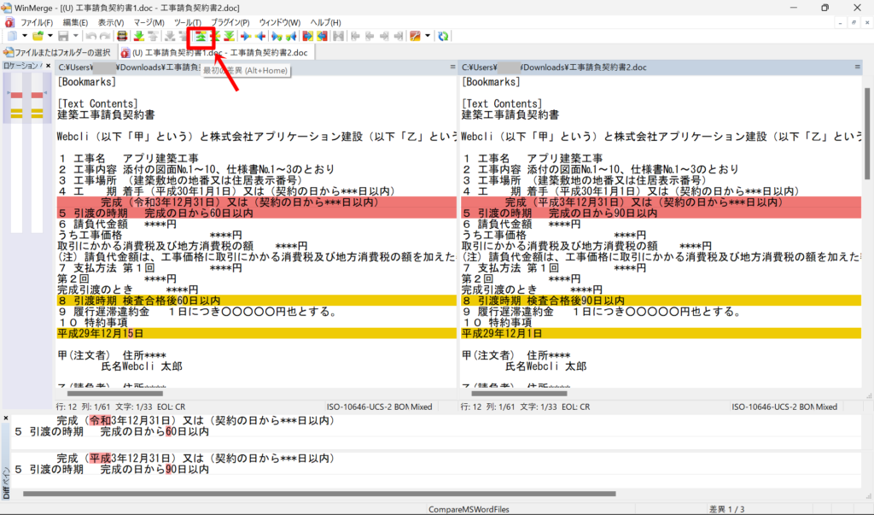Viewport: 874px width, 515px height.
Task: Select the Open file toolbar icon
Action: (x=38, y=36)
